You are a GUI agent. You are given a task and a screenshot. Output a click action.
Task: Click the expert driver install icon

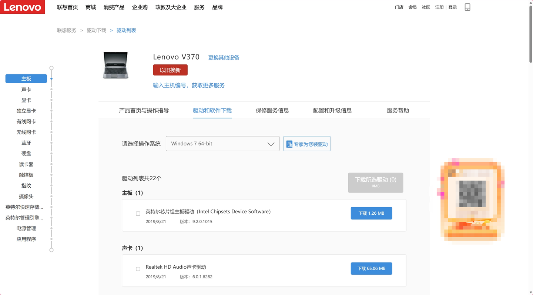pyautogui.click(x=289, y=144)
